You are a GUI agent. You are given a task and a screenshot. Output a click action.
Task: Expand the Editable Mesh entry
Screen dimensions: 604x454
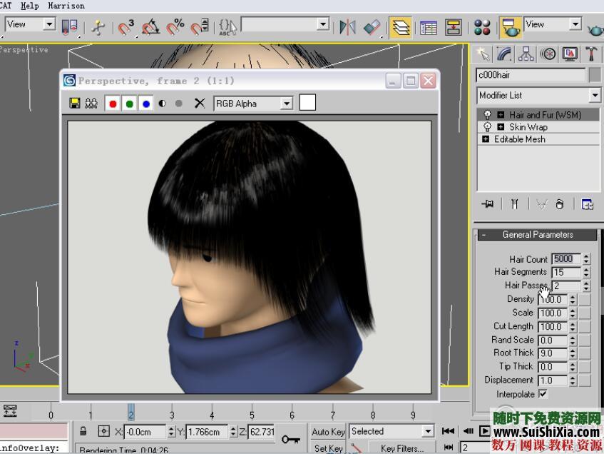point(487,138)
